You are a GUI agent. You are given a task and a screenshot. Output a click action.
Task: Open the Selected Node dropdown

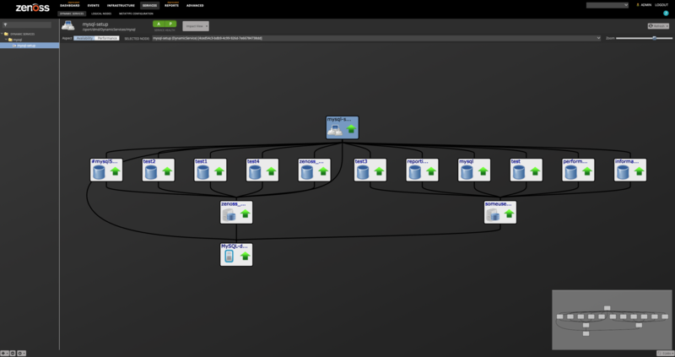598,38
